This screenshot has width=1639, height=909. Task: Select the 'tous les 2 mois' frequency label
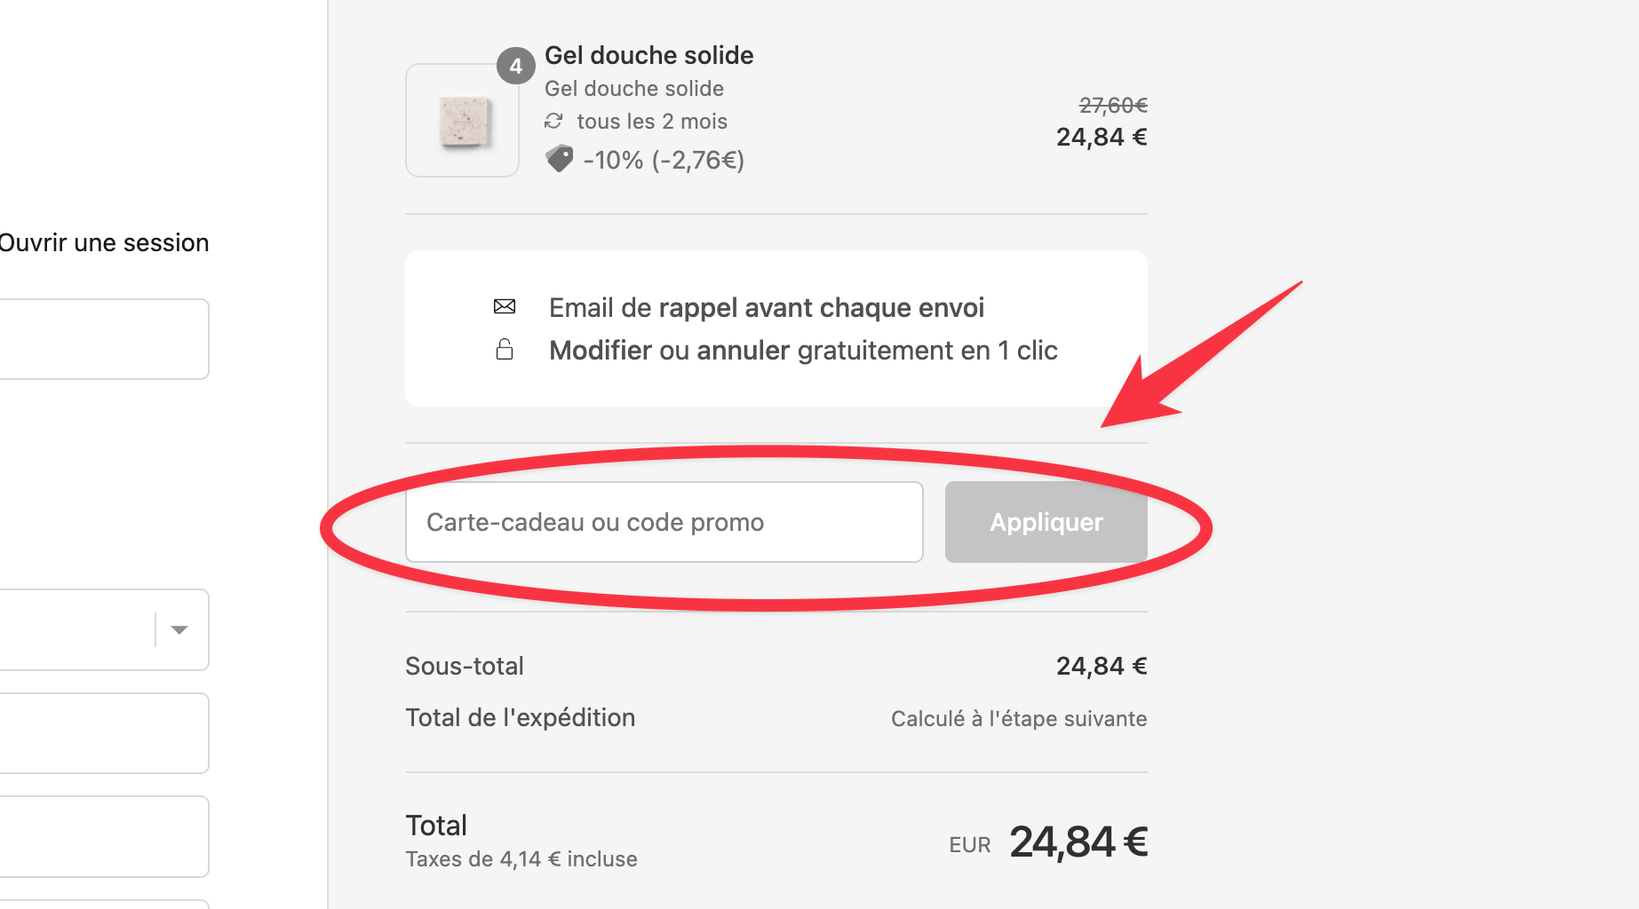click(x=652, y=121)
